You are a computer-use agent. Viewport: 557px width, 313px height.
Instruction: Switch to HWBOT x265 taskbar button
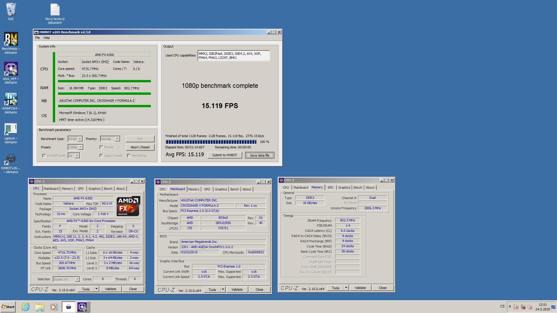(68, 307)
